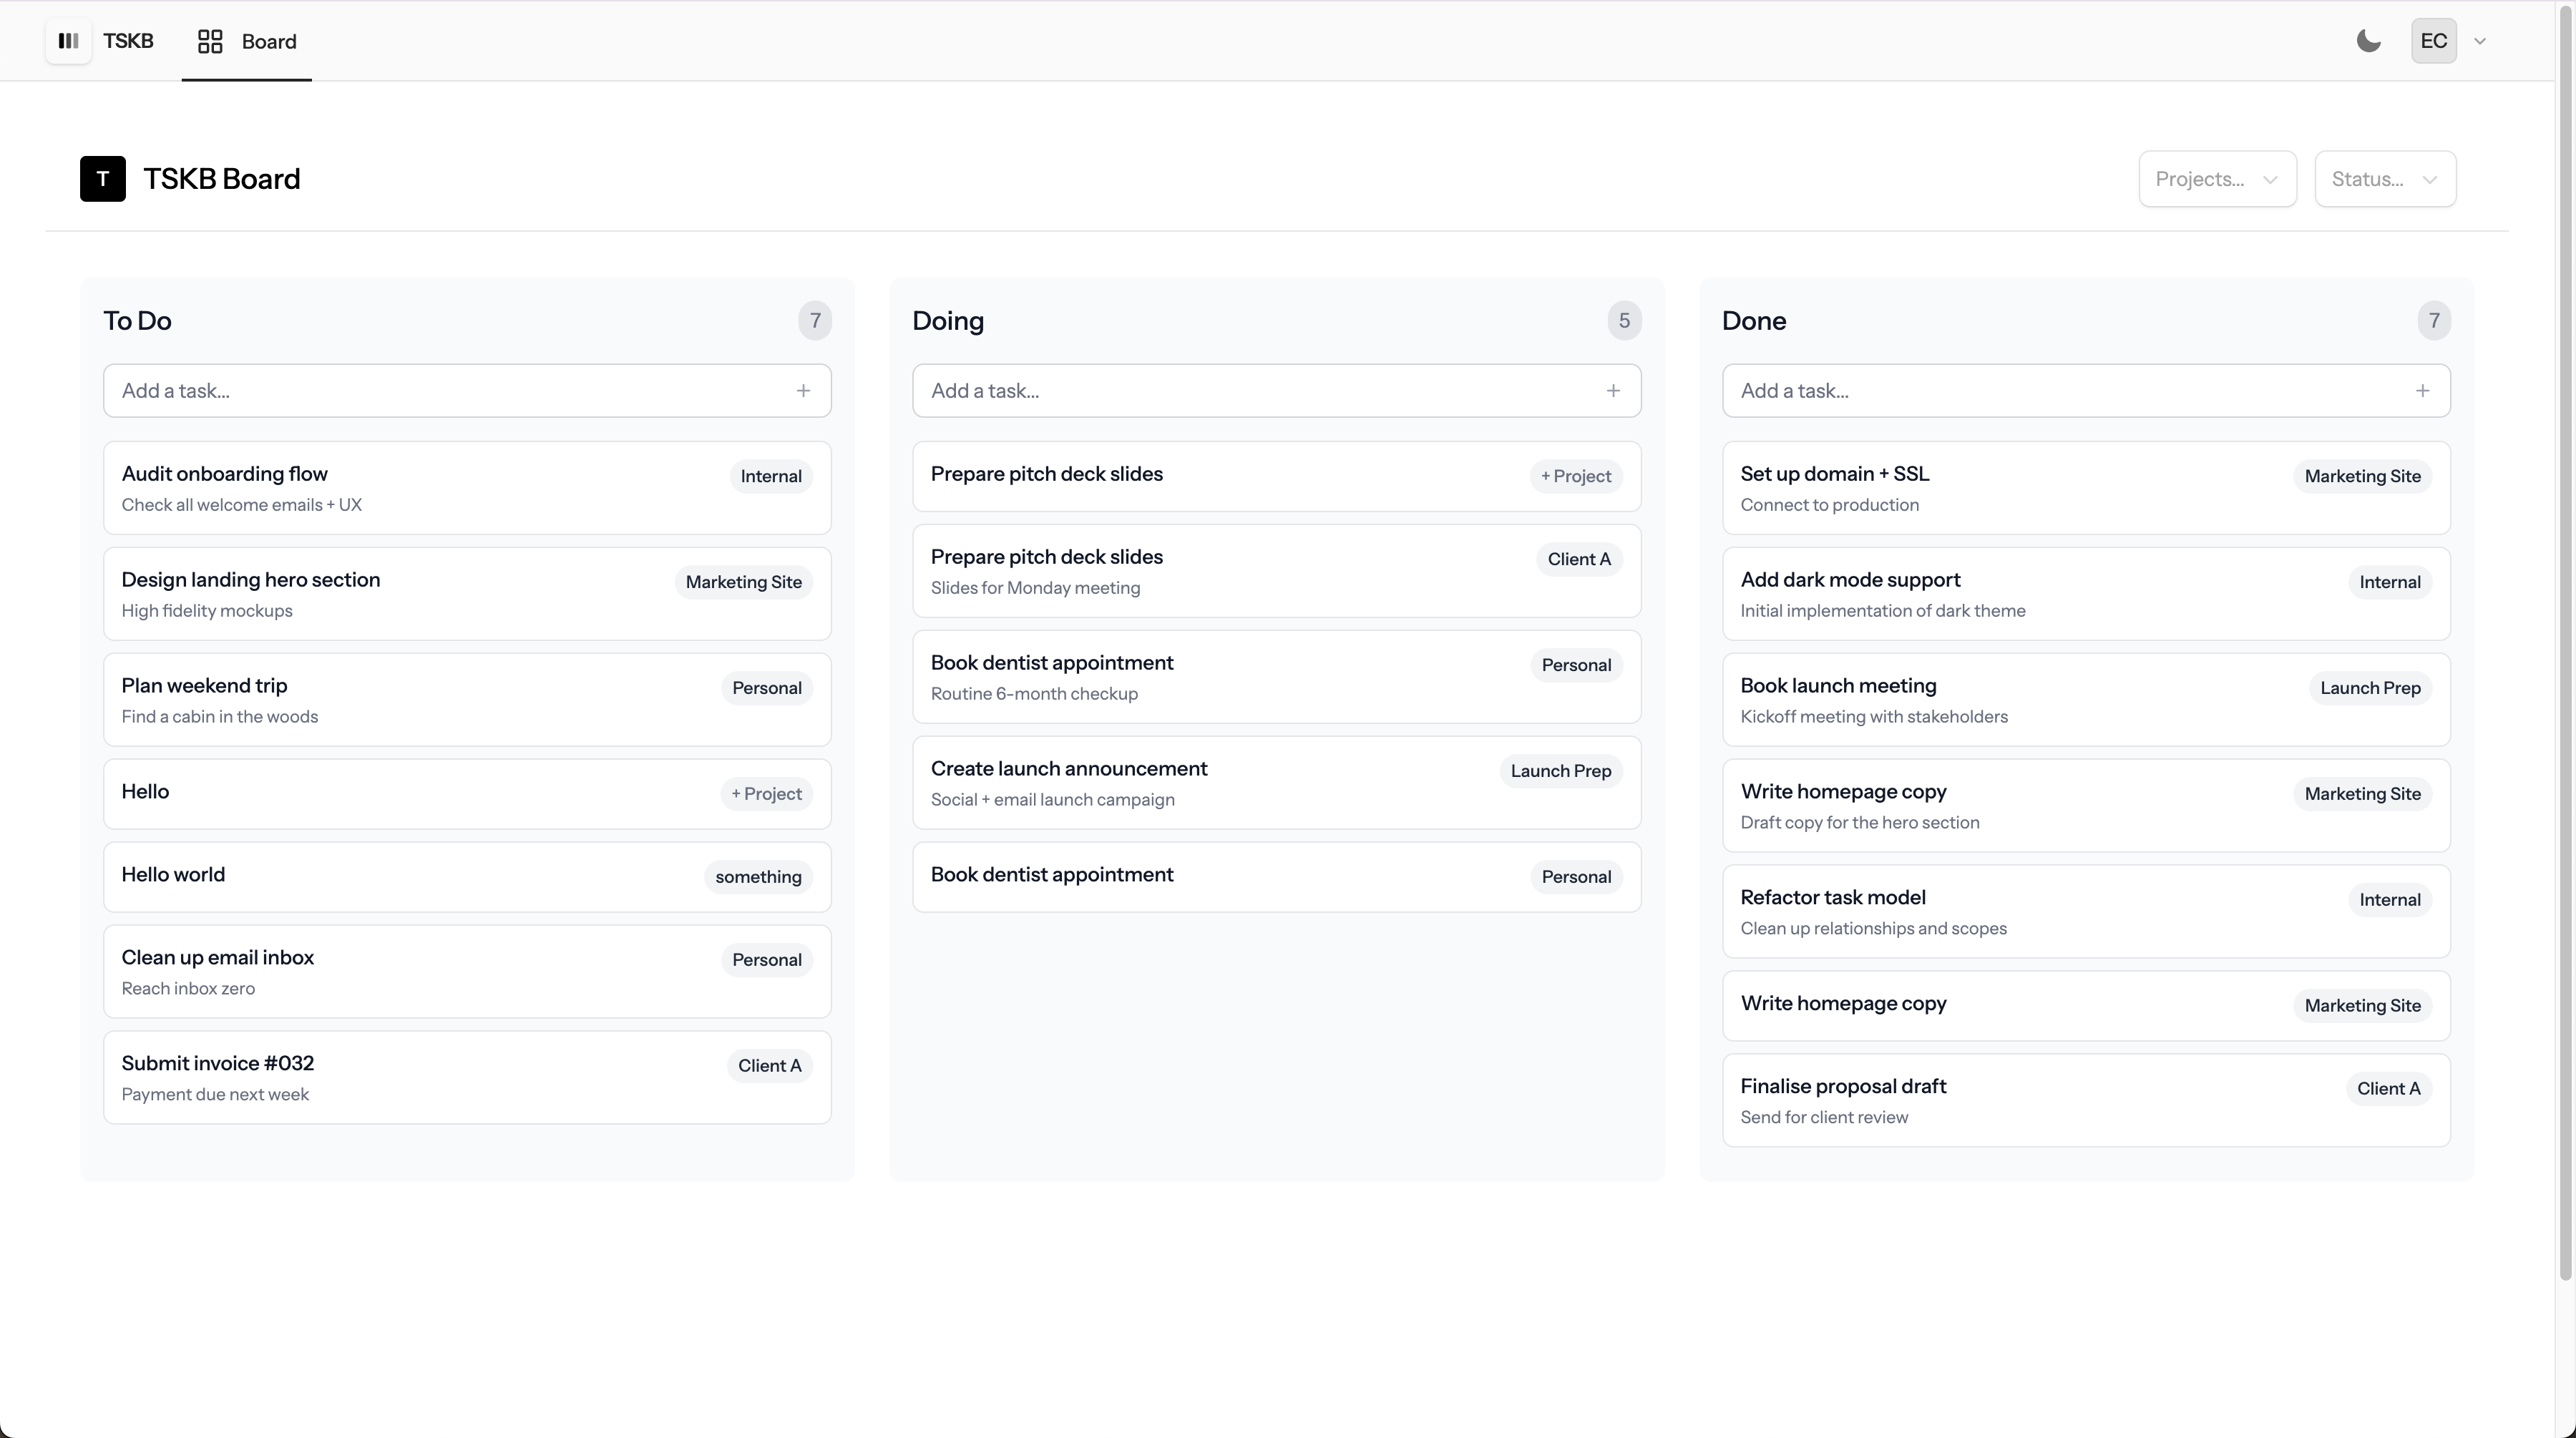
Task: Click the plus icon in Doing add-task field
Action: (1613, 391)
